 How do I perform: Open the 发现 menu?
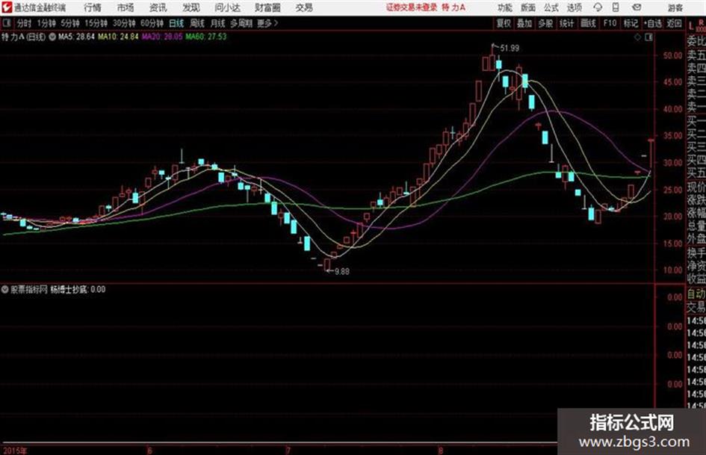coord(191,7)
